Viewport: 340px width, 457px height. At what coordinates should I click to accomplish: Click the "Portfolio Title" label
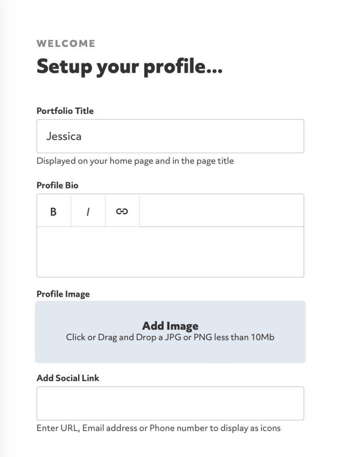[65, 111]
